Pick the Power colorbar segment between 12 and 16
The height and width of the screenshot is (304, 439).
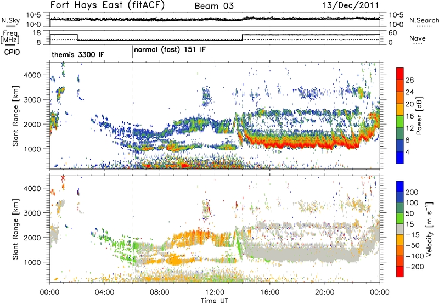tap(400, 122)
